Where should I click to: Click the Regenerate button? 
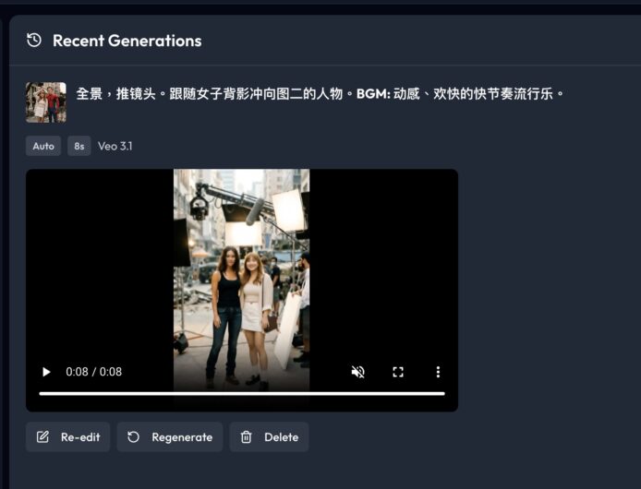click(170, 437)
